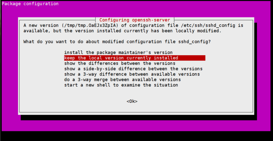Pick "show the differences between the versions"
This screenshot has height=141, width=273.
(120, 63)
